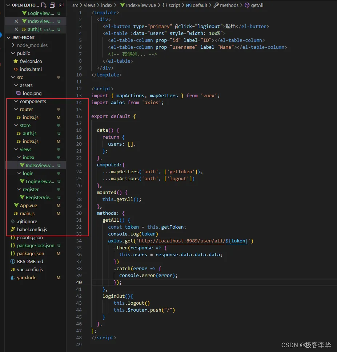The image size is (337, 352).
Task: Click the views breadcrumb segment
Action: 89,5
